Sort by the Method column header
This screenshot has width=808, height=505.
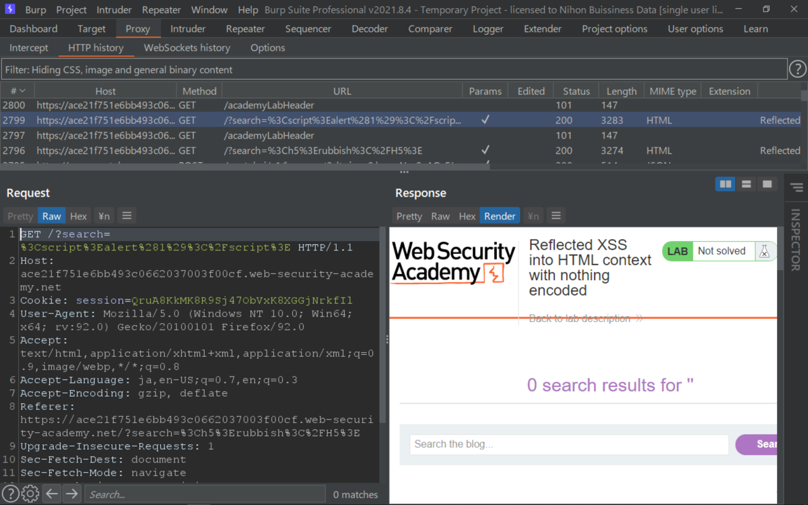coord(199,91)
